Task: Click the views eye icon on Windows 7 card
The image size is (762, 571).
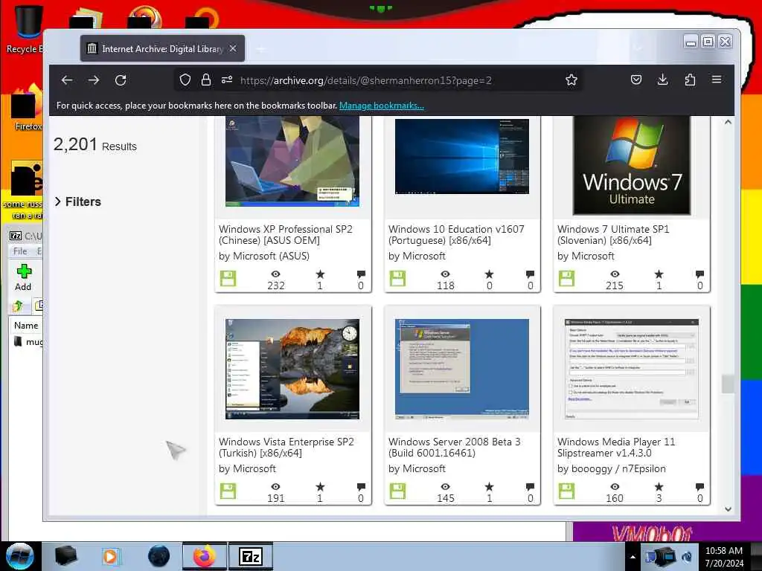Action: (x=615, y=274)
